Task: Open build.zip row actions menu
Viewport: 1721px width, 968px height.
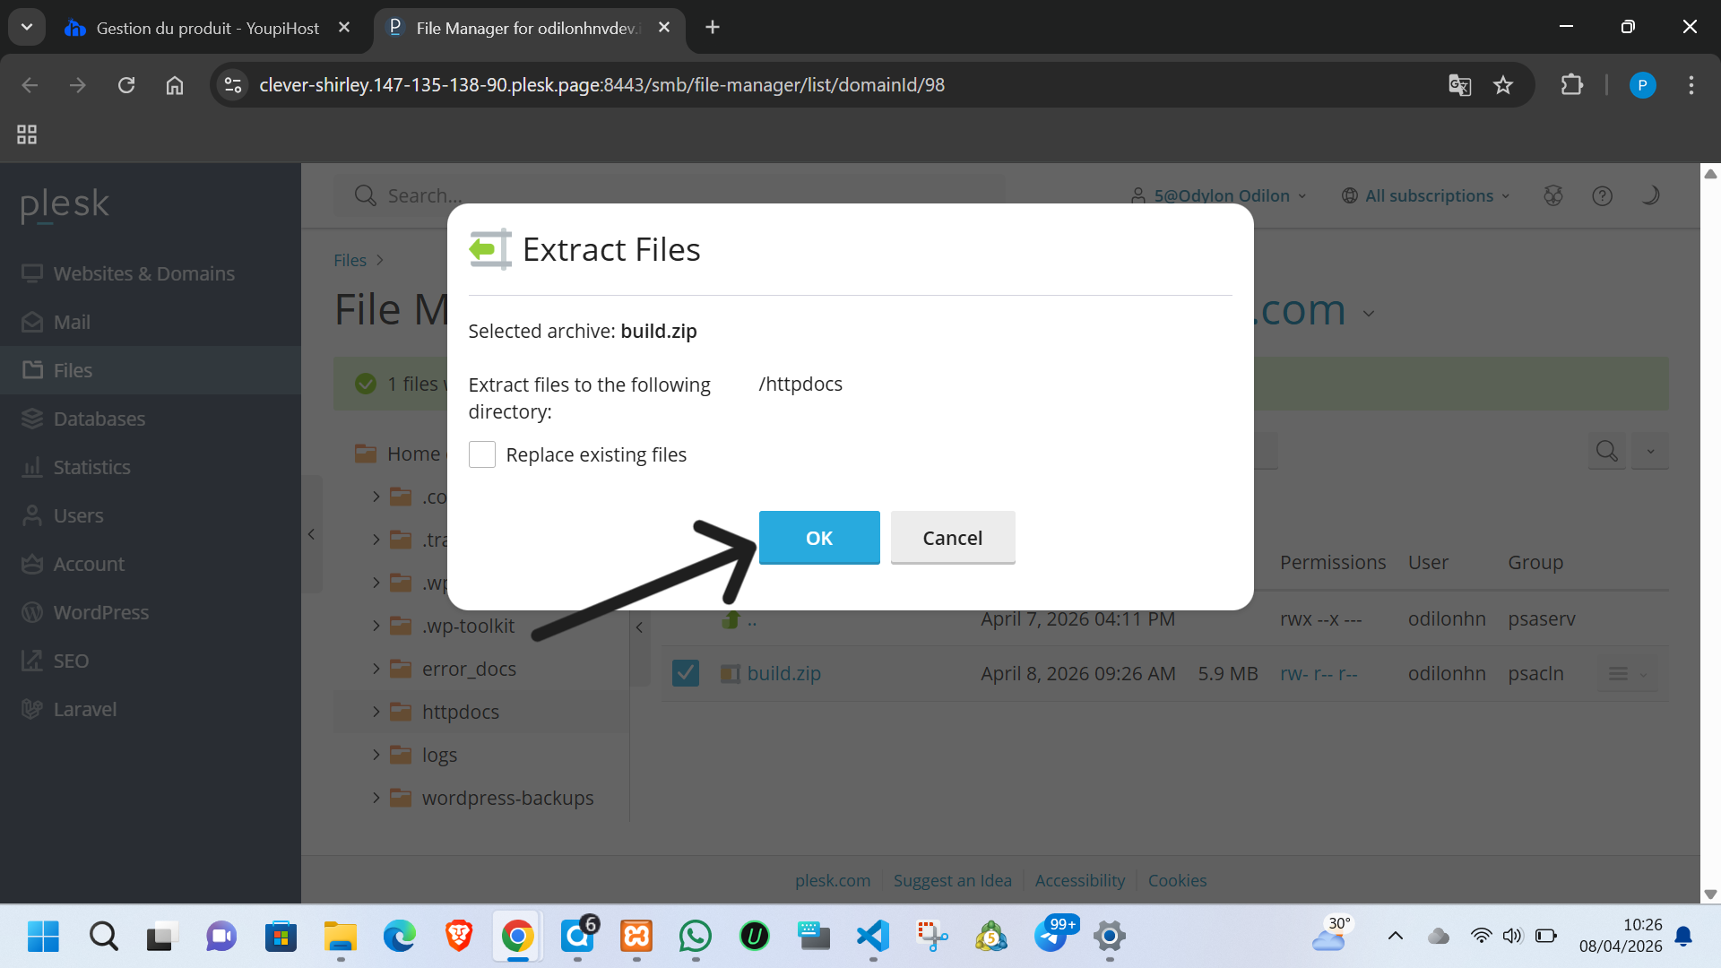Action: (1625, 673)
